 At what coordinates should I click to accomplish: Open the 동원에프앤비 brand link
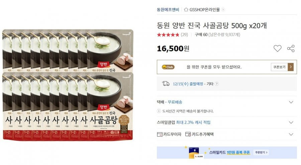tap(168, 10)
